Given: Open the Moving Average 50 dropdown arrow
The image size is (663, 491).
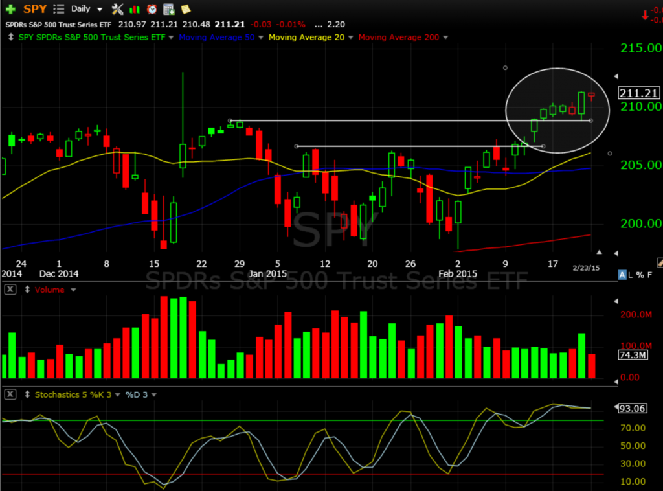Looking at the screenshot, I should tap(261, 37).
